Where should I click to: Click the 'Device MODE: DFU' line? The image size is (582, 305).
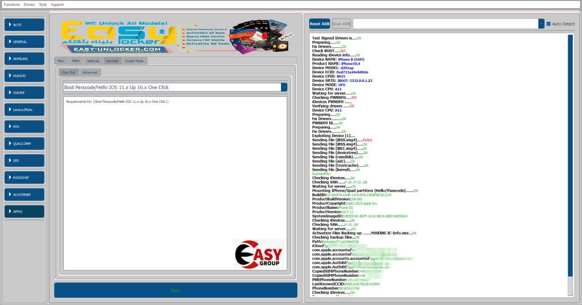click(328, 85)
